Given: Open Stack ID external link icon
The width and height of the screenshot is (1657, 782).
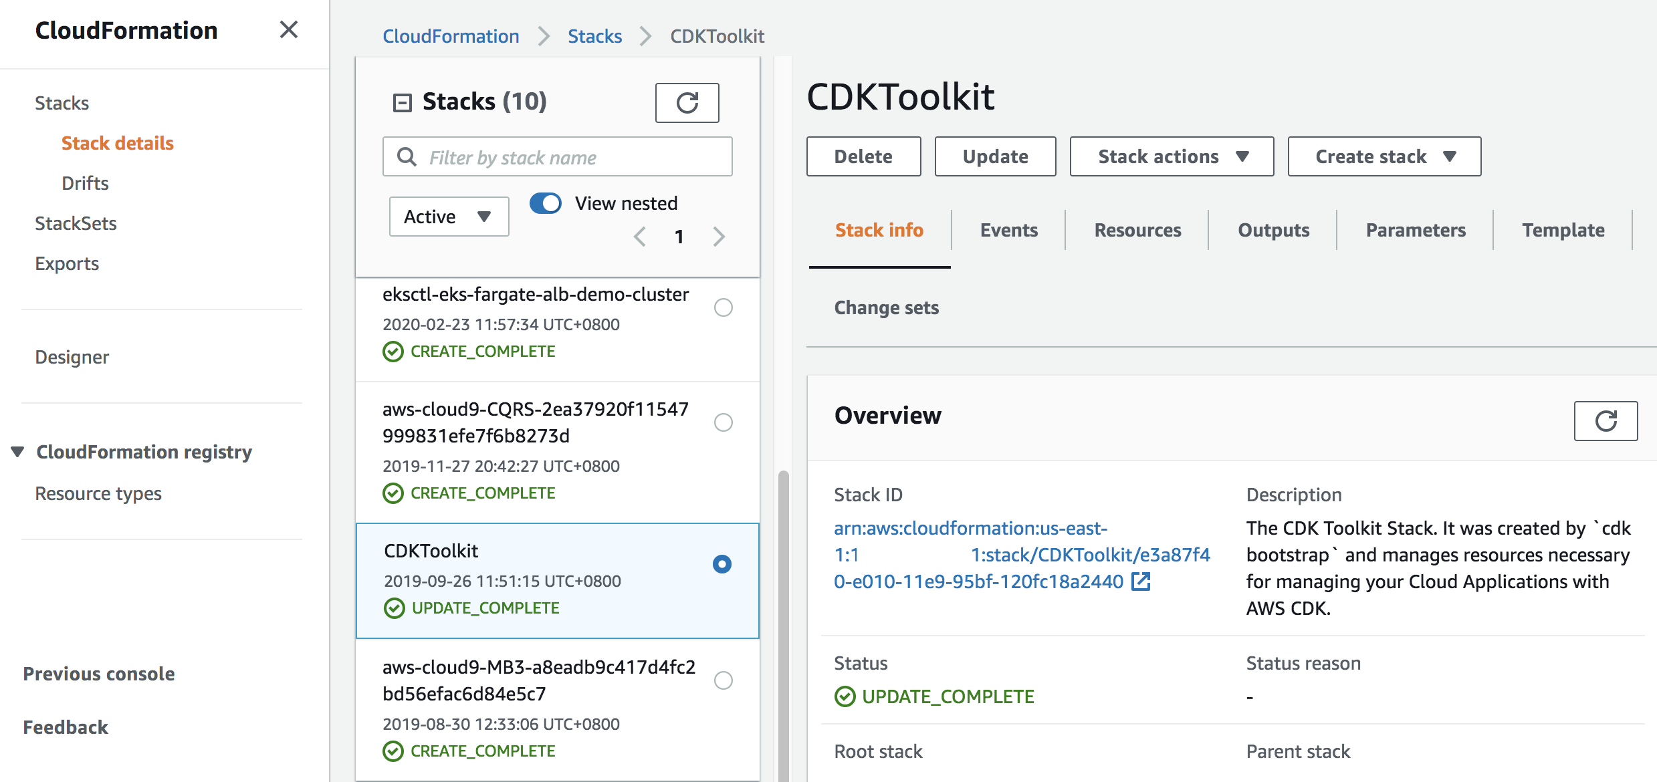Looking at the screenshot, I should tap(1141, 581).
